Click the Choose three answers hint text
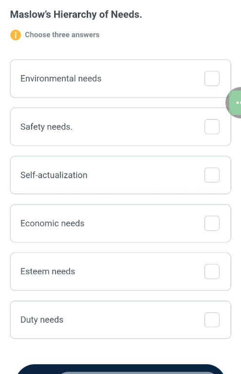Viewport: 241px width, 374px height. coord(62,35)
